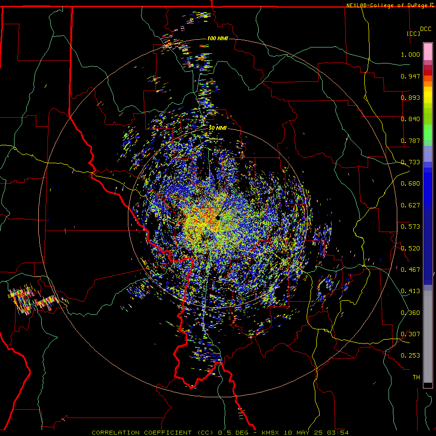Select the 0.360 legend value
Viewport: 436px width, 436px height.
pyautogui.click(x=410, y=313)
